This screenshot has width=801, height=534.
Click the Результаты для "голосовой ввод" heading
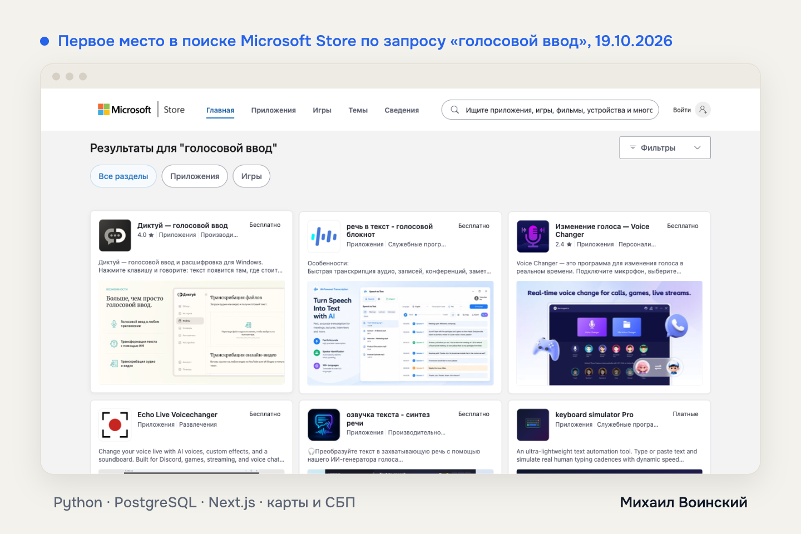(184, 148)
